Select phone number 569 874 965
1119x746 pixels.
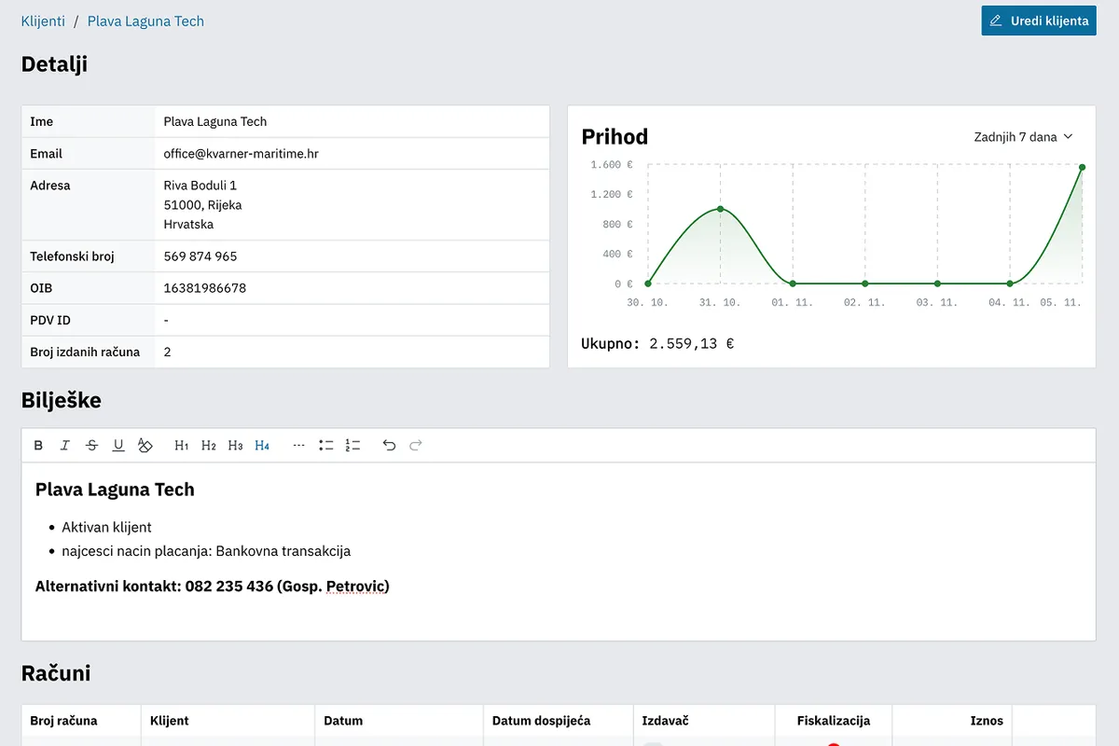[200, 256]
